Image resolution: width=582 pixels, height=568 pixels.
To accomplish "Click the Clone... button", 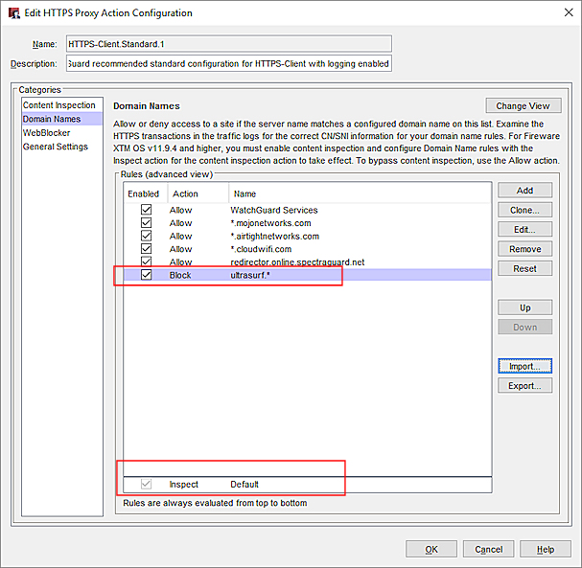I will click(524, 210).
